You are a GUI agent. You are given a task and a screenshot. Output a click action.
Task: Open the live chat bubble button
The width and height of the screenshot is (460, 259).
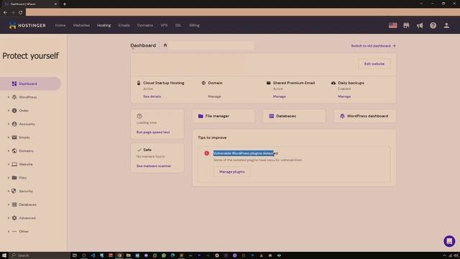coord(449,241)
